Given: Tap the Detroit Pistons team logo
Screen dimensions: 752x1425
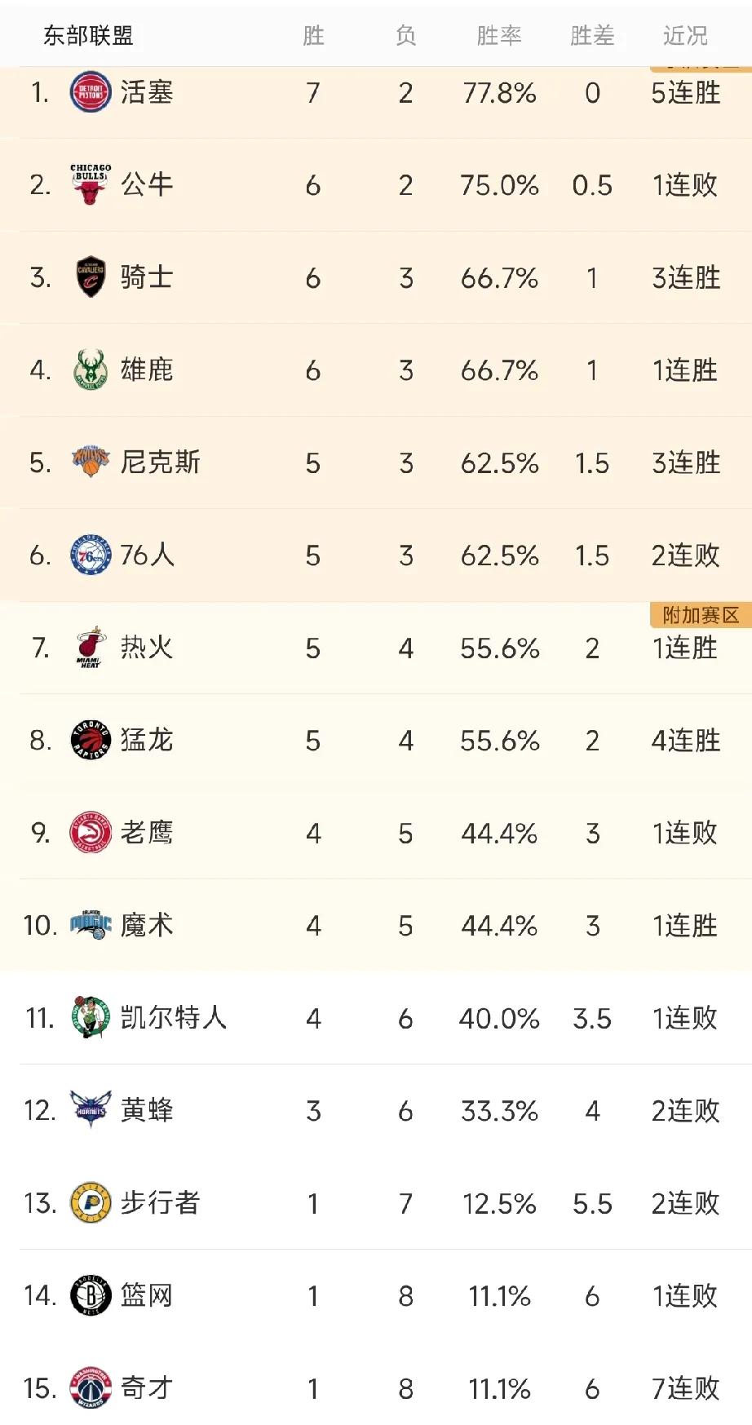Looking at the screenshot, I should (91, 92).
